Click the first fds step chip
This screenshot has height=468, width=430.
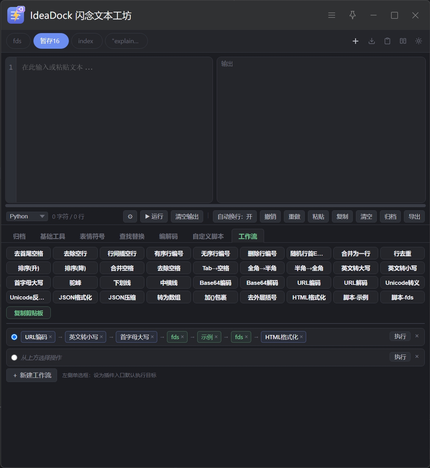(x=177, y=337)
